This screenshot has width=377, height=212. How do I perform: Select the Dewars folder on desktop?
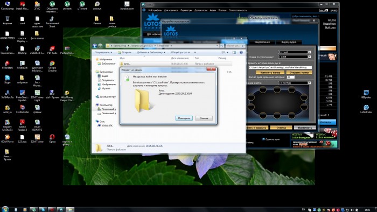tap(97, 20)
